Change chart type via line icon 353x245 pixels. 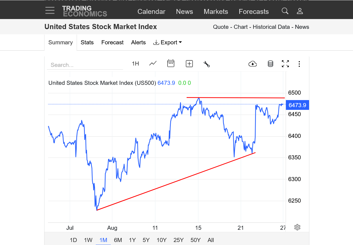click(153, 64)
